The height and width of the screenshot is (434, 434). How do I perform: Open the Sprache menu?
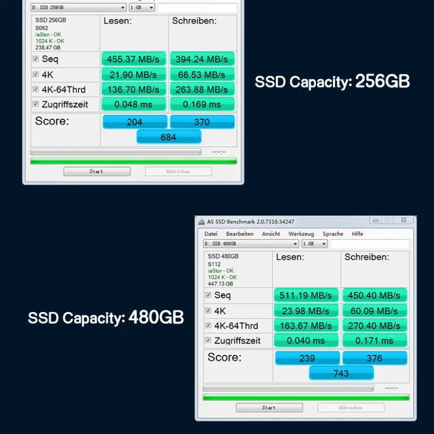click(x=333, y=234)
